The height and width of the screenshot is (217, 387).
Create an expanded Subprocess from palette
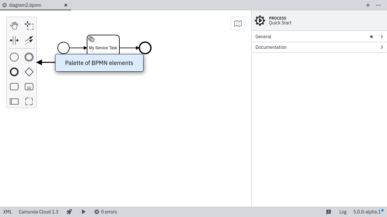(29, 87)
